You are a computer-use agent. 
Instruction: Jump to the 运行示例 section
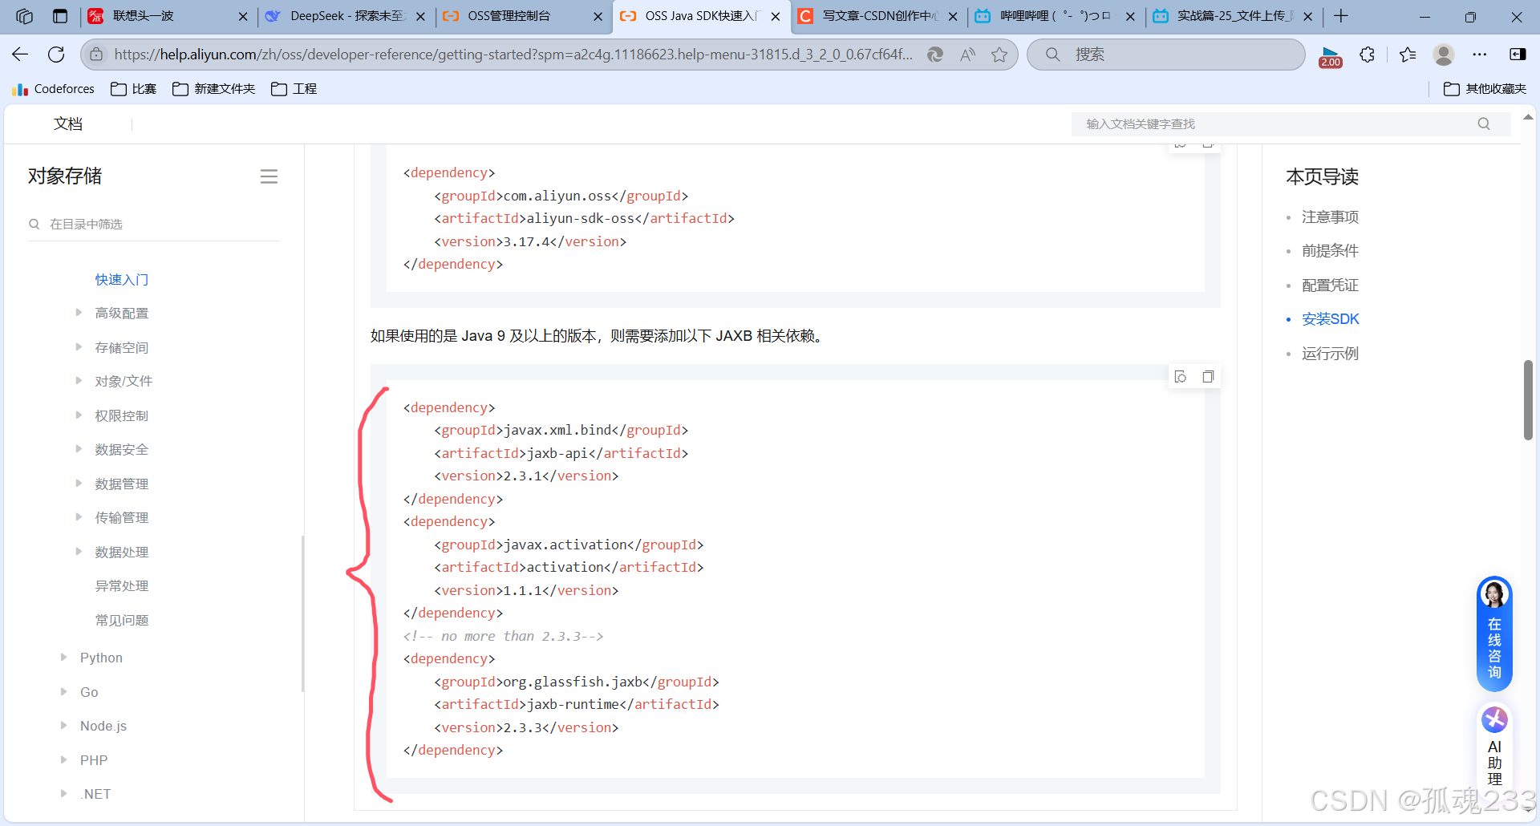coord(1330,354)
